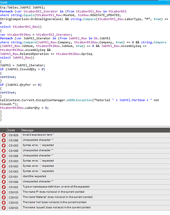Select 'Identifier expected' error message
Screen dimensions: 170x215
pyautogui.click(x=34, y=176)
